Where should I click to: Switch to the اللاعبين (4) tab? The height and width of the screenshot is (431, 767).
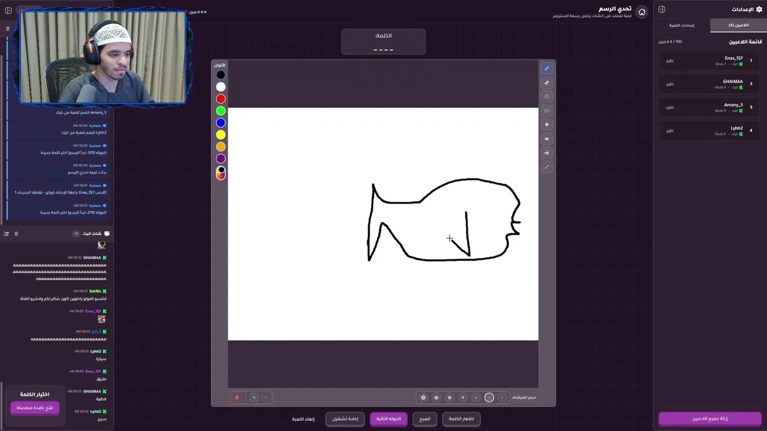point(738,25)
